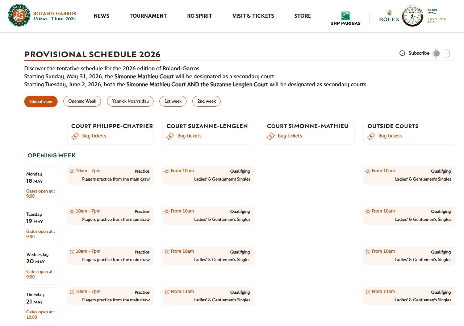Click the Rolex clock face
This screenshot has height=326, width=464.
click(412, 16)
